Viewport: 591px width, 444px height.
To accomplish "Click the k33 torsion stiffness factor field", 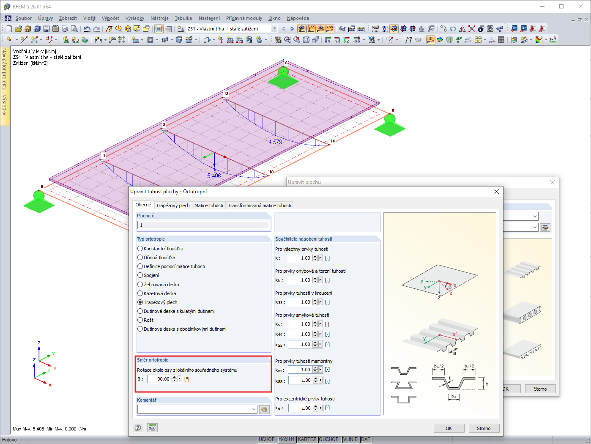I will point(300,302).
